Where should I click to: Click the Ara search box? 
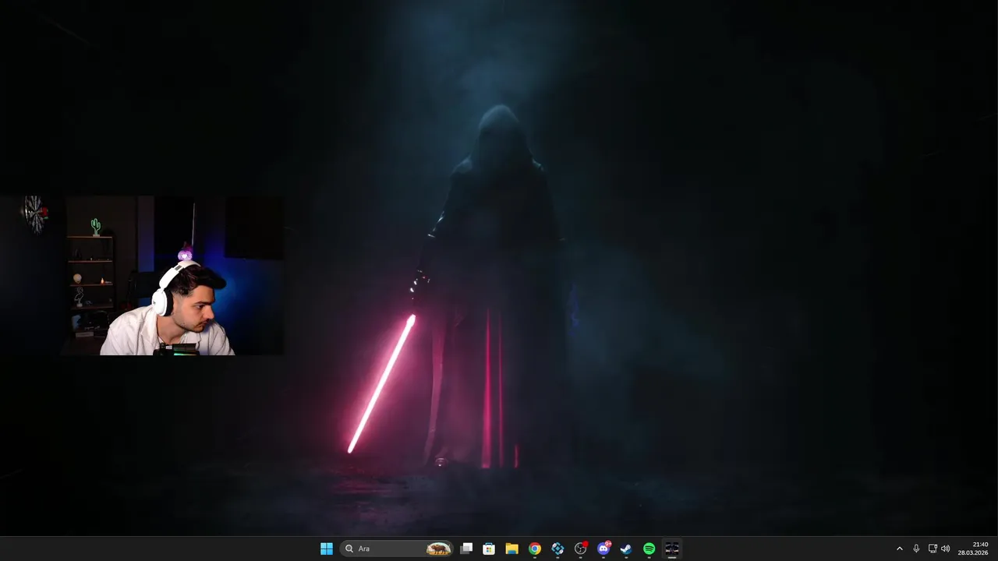(x=398, y=549)
